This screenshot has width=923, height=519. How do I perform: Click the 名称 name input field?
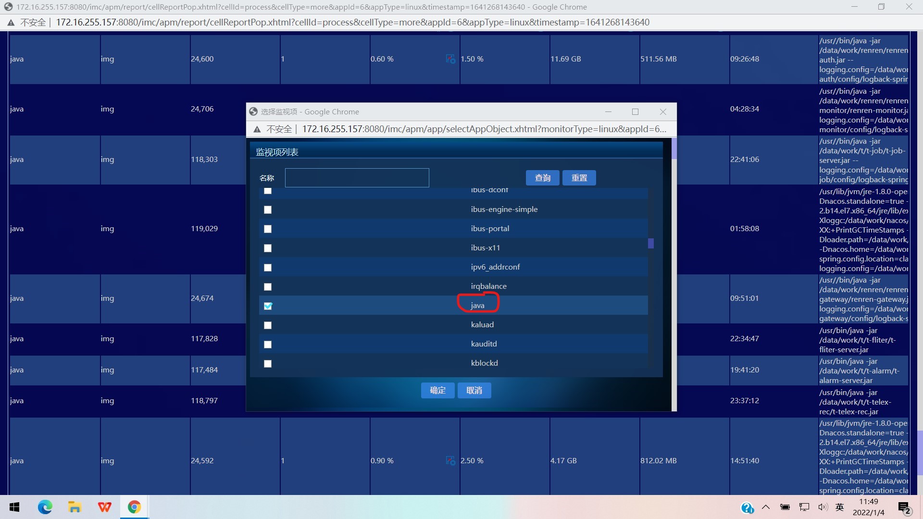[357, 178]
